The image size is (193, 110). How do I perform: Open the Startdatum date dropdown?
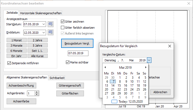coord(44,24)
